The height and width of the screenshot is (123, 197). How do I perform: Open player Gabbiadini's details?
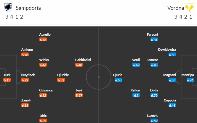[83, 60]
